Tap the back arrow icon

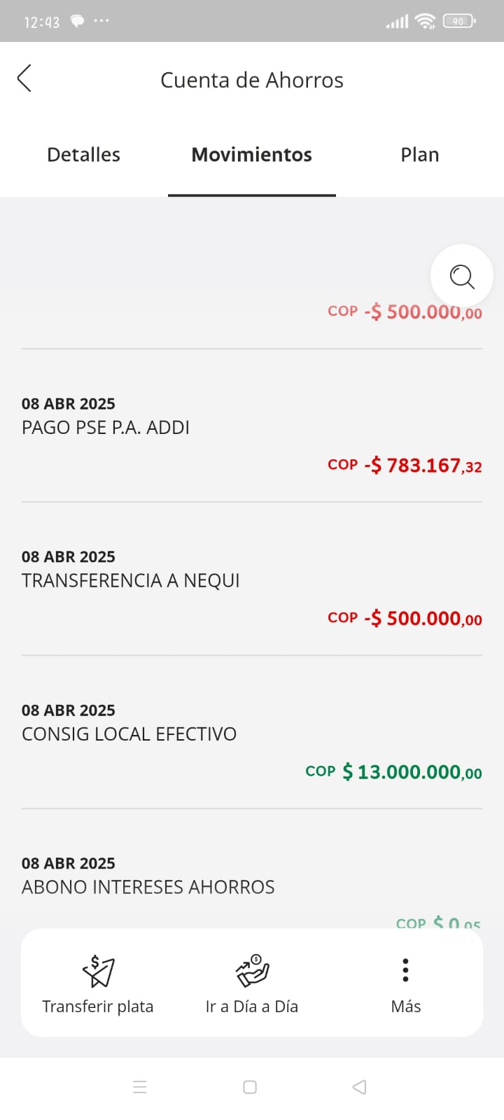coord(24,78)
